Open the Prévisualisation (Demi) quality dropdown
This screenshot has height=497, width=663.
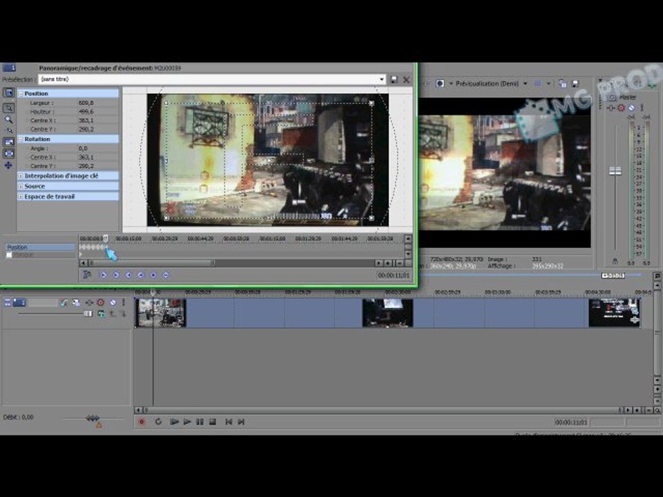[x=526, y=84]
